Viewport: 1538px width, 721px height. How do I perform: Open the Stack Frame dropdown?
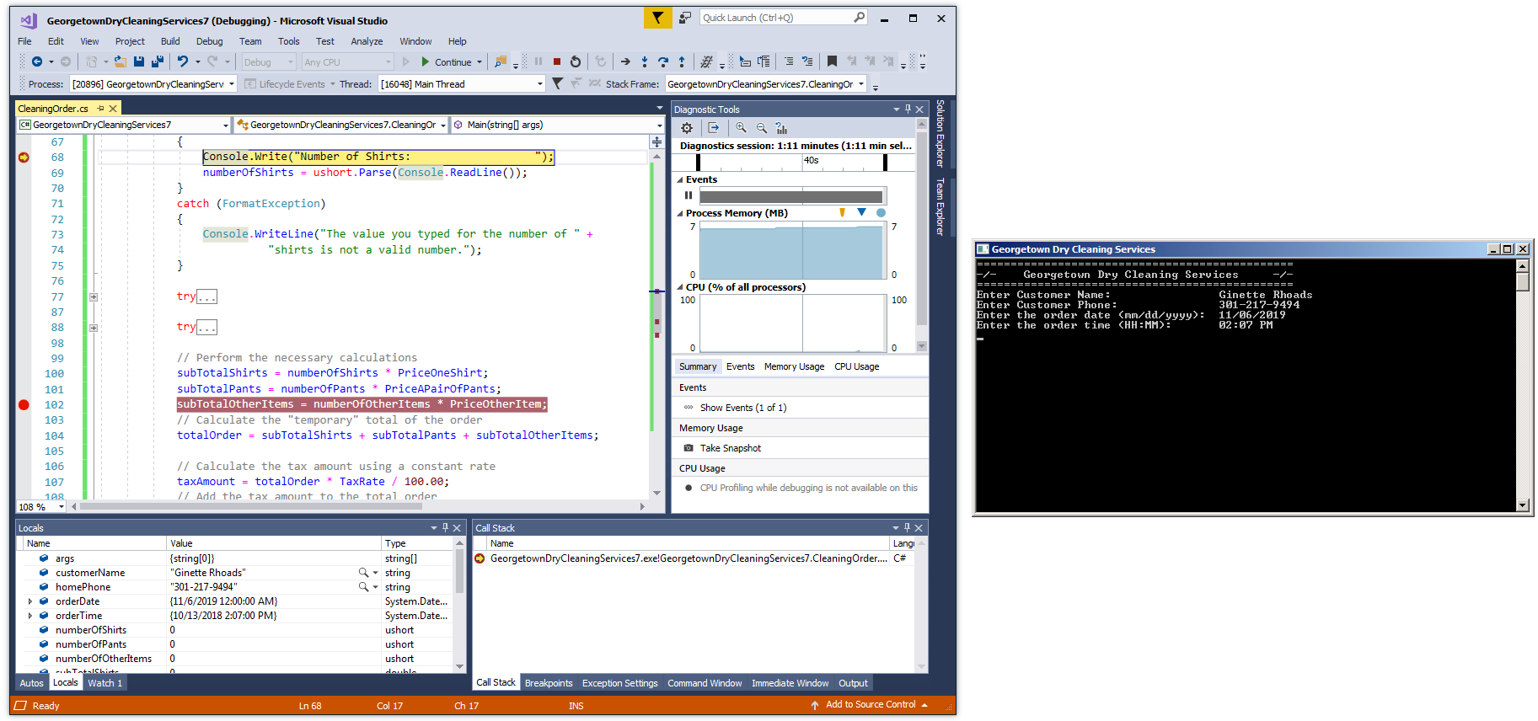click(861, 84)
